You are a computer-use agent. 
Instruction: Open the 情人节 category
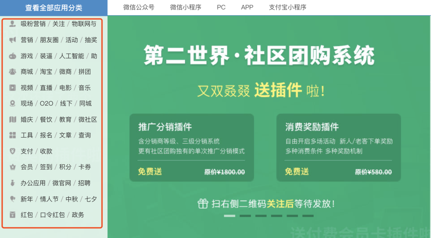coord(49,199)
